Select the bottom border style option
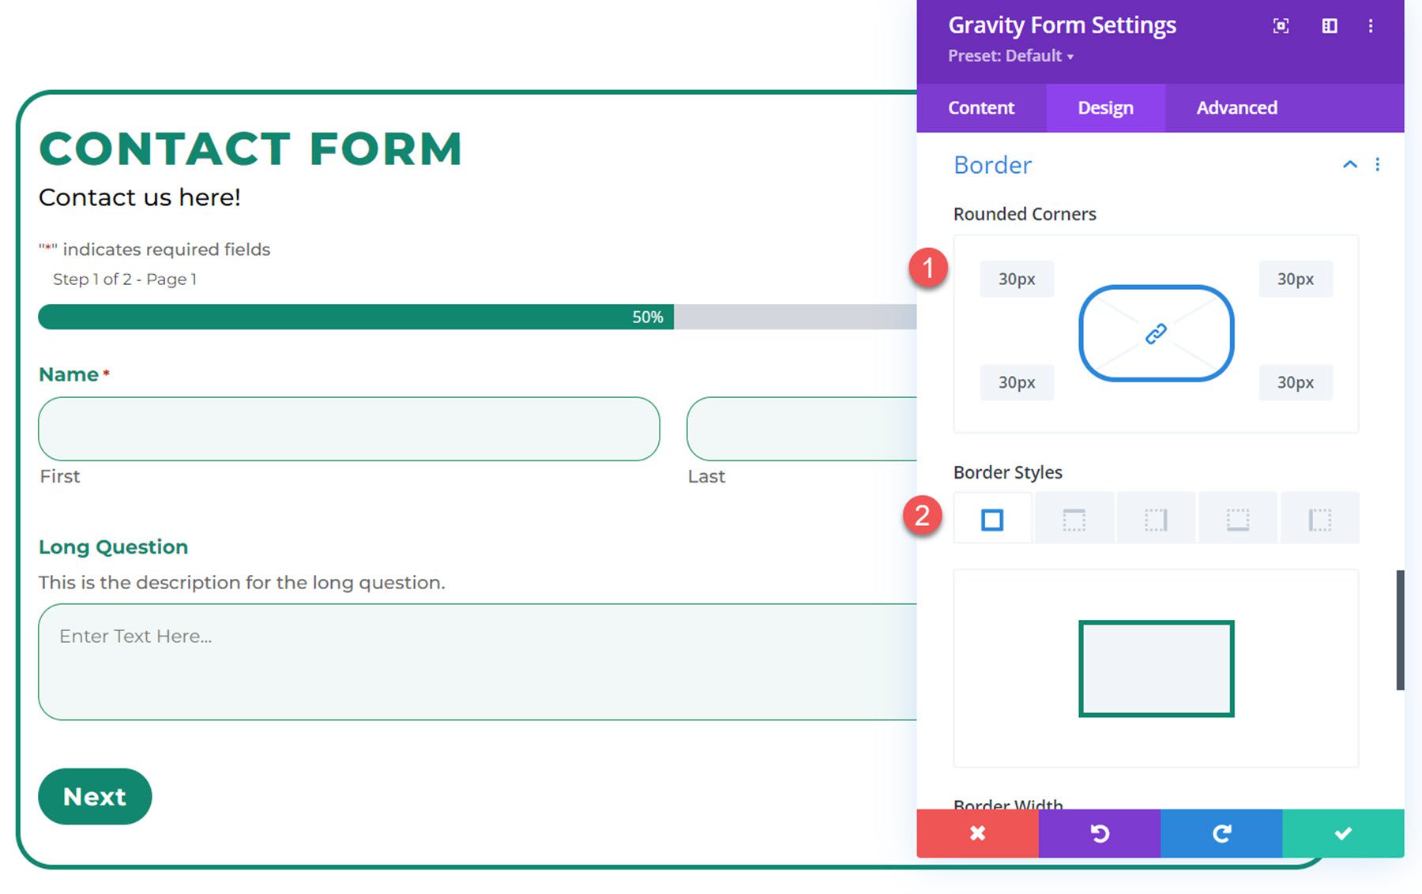This screenshot has height=894, width=1422. click(x=1238, y=520)
